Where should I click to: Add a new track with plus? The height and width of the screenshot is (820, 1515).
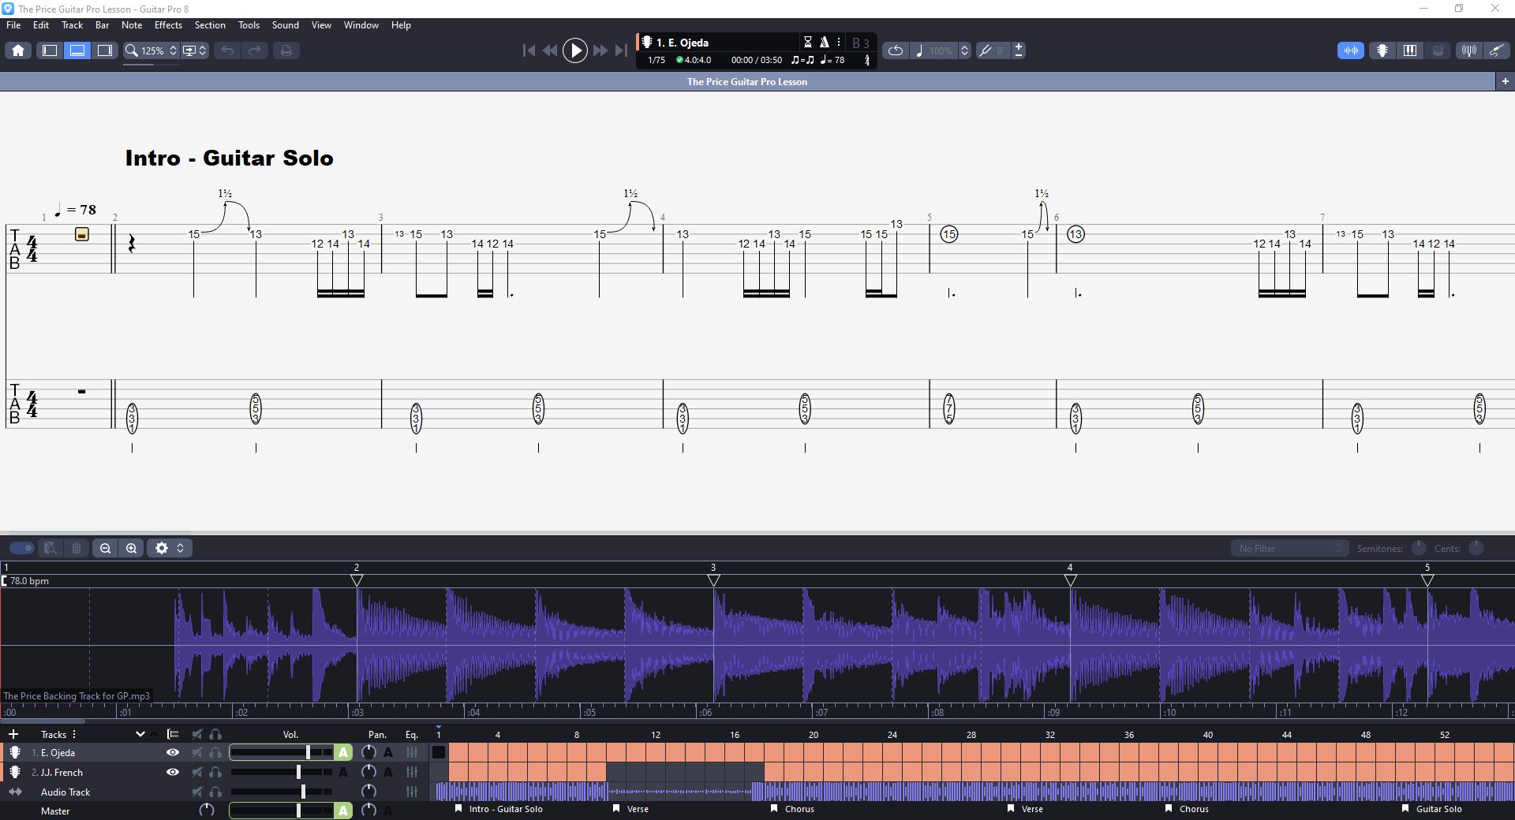(13, 734)
